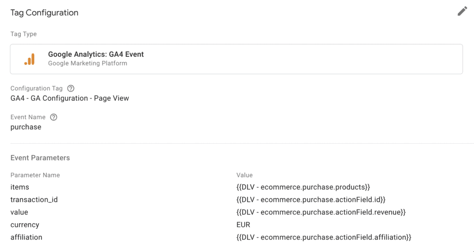Click the pencil edit icon
This screenshot has width=474, height=252.
462,12
